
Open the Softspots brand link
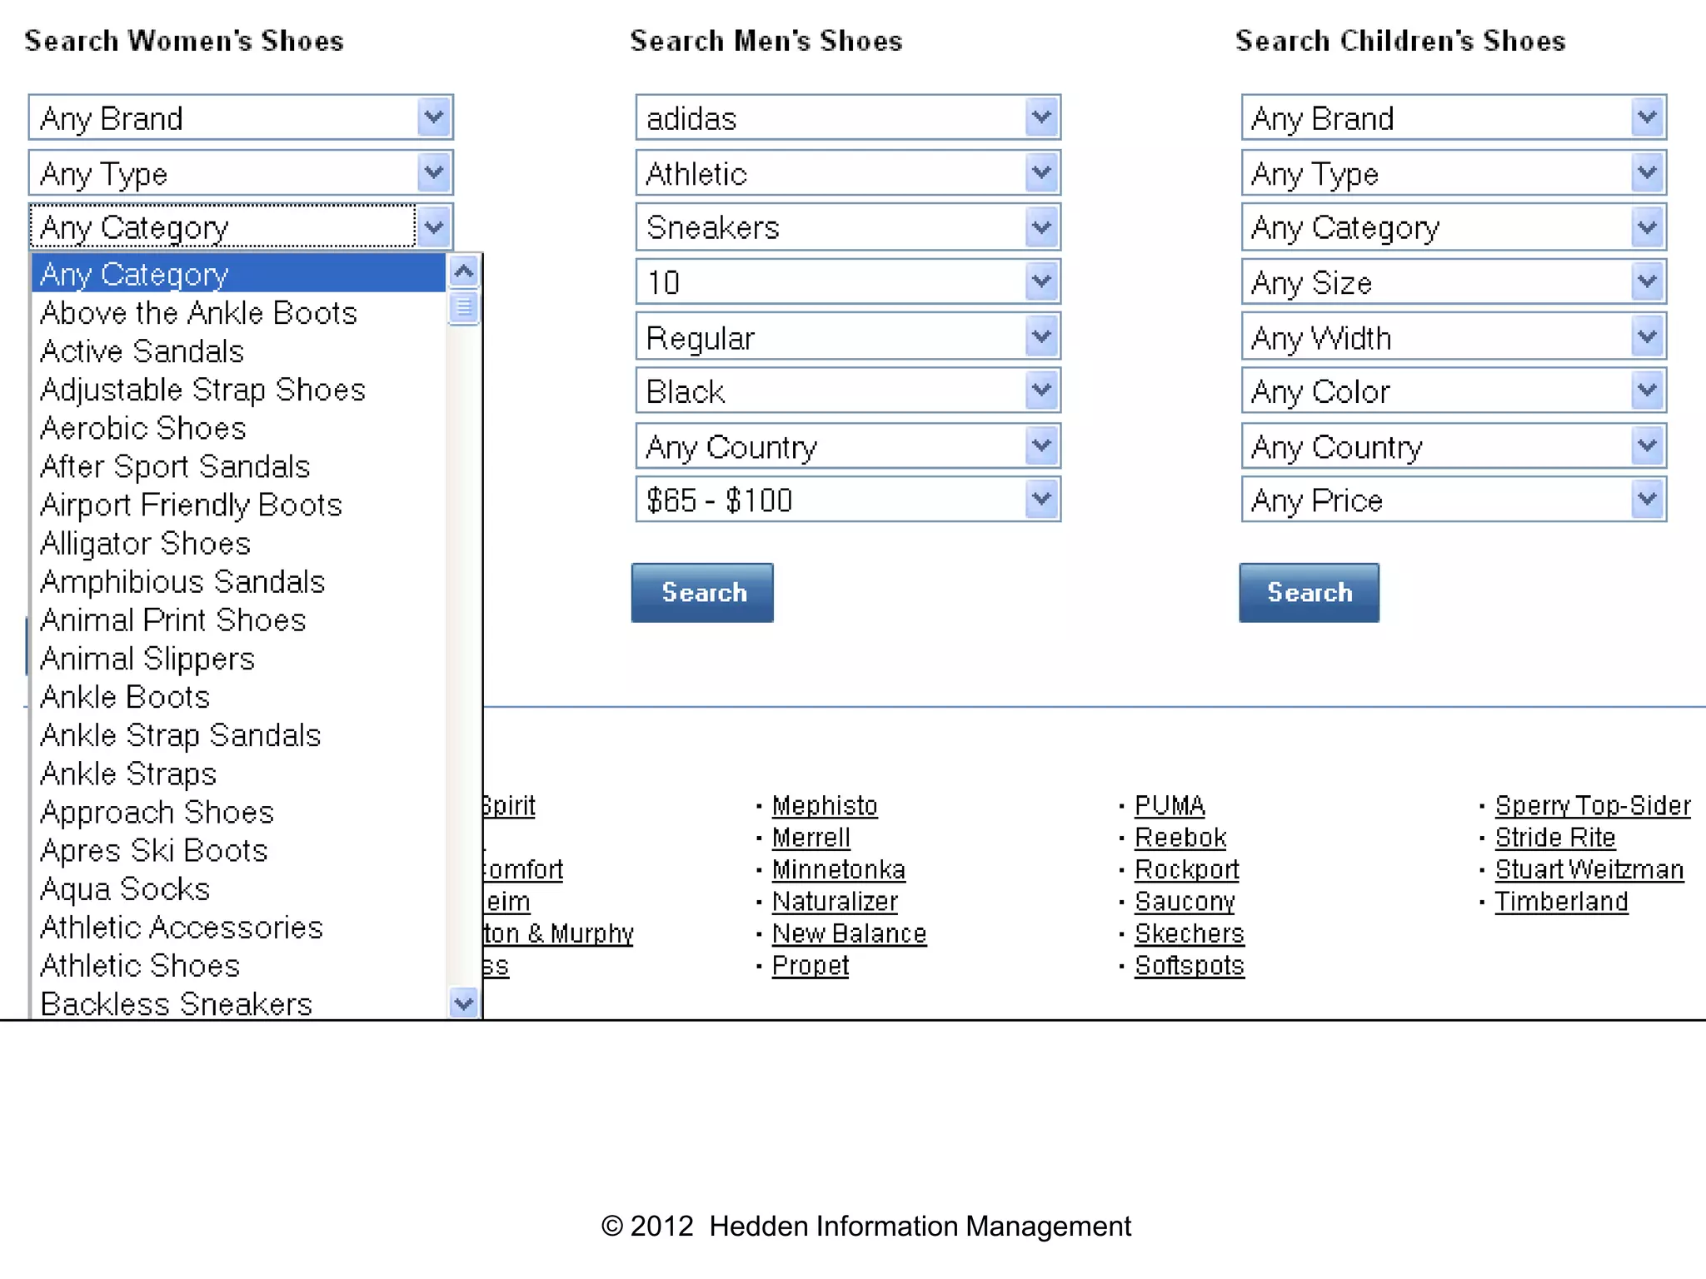click(x=1189, y=966)
